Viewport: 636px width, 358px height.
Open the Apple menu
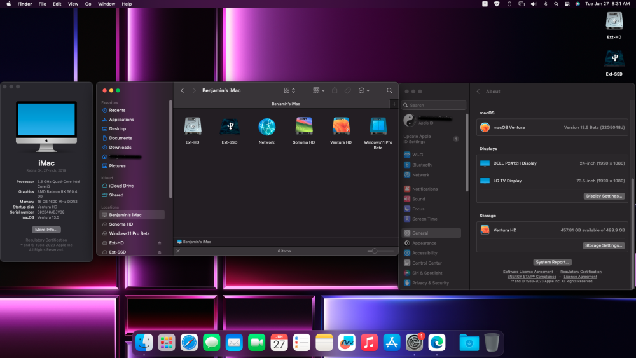point(8,4)
